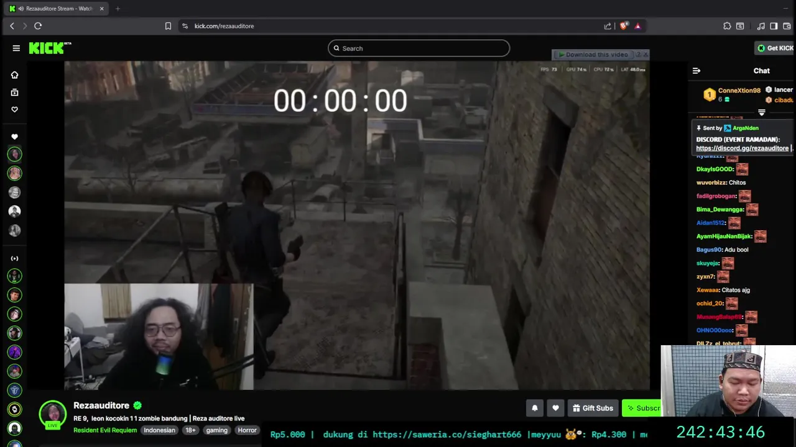Open the music note playlist icon
The image size is (796, 447).
pos(761,26)
